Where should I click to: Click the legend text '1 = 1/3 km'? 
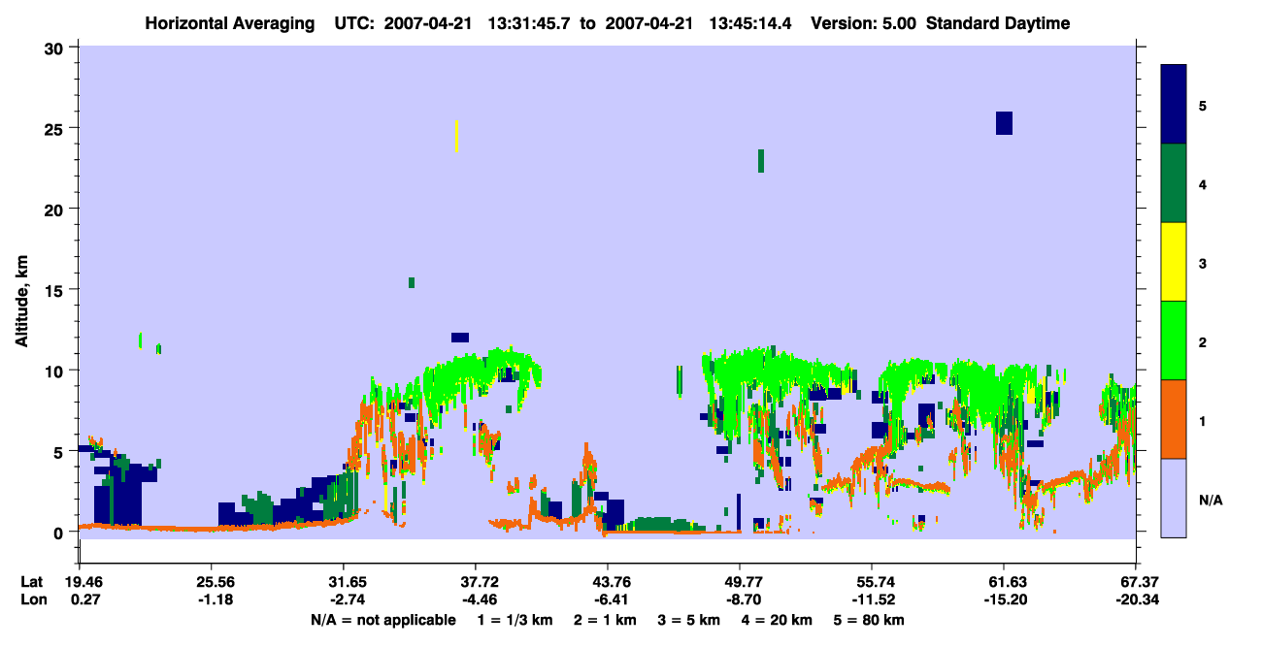point(515,620)
